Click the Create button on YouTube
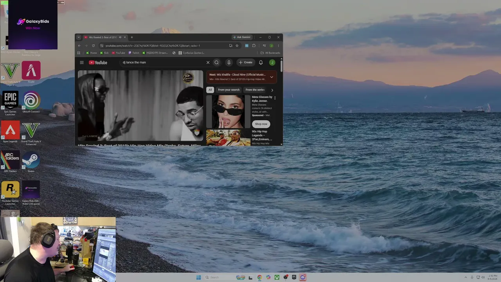Image resolution: width=501 pixels, height=282 pixels. click(x=246, y=62)
